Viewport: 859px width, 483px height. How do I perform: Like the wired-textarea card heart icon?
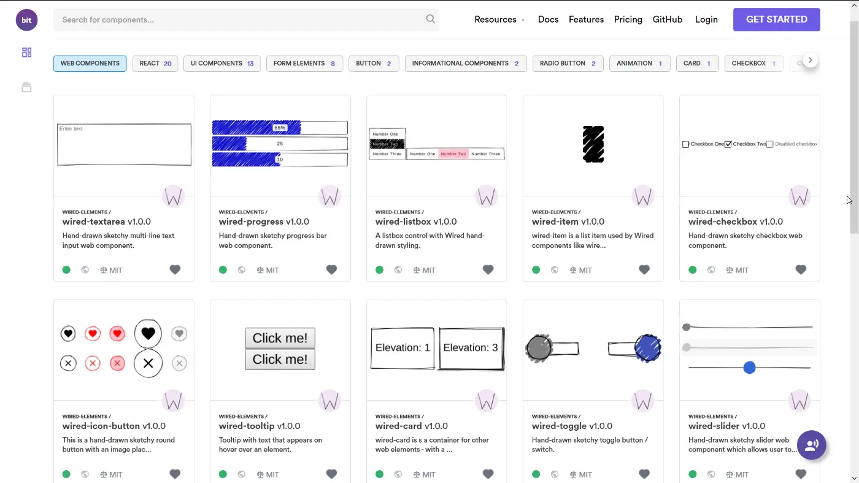click(175, 269)
